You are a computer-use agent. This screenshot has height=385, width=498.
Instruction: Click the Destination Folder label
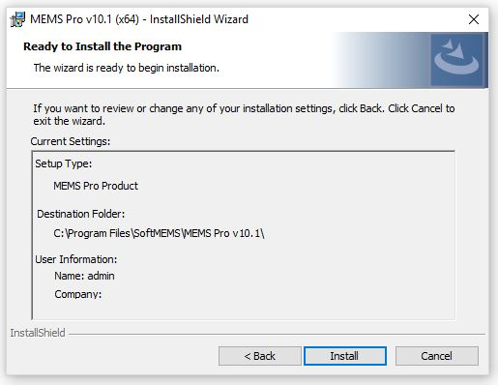coord(81,214)
